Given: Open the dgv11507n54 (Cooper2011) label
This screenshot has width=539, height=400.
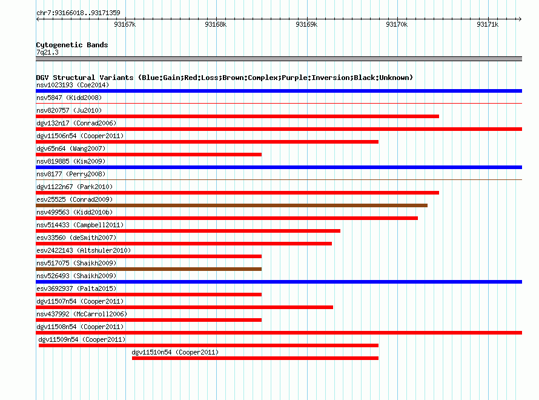Looking at the screenshot, I should point(80,301).
